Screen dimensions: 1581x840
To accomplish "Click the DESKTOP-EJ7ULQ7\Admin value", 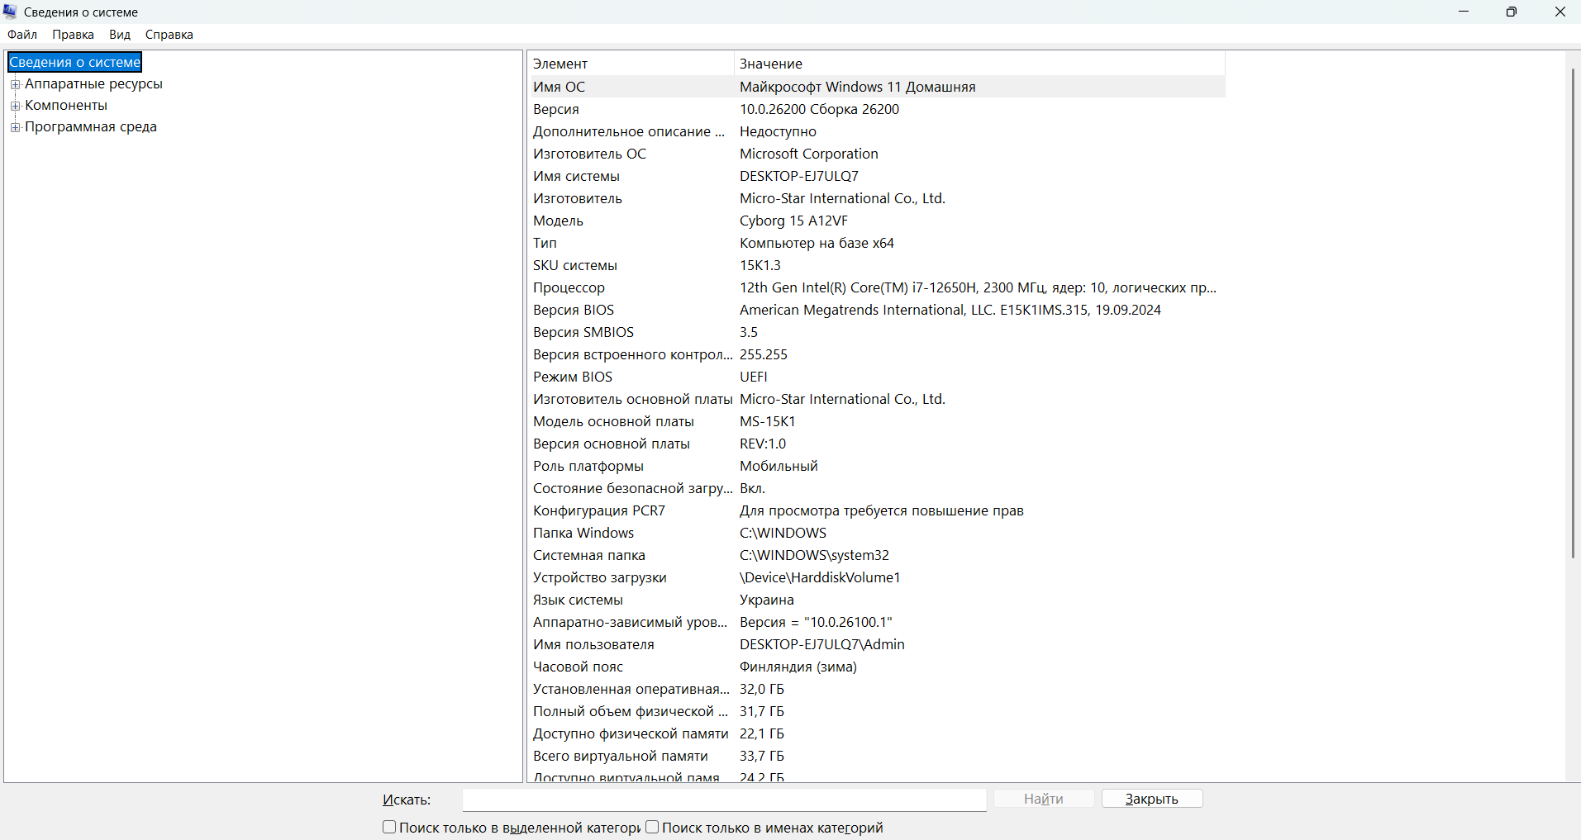I will coord(822,644).
